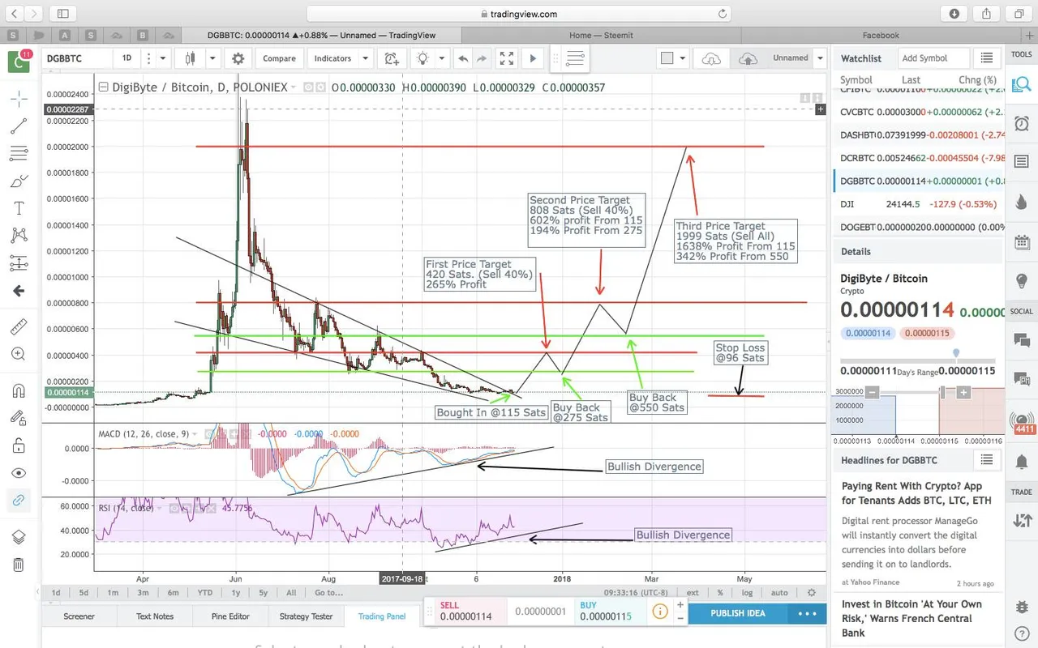1038x648 pixels.
Task: Open the chart patterns tool
Action: 19,236
